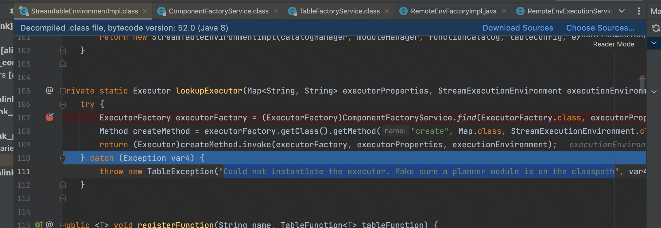Click fold end marker on line 112
This screenshot has width=661, height=228.
[x=63, y=185]
